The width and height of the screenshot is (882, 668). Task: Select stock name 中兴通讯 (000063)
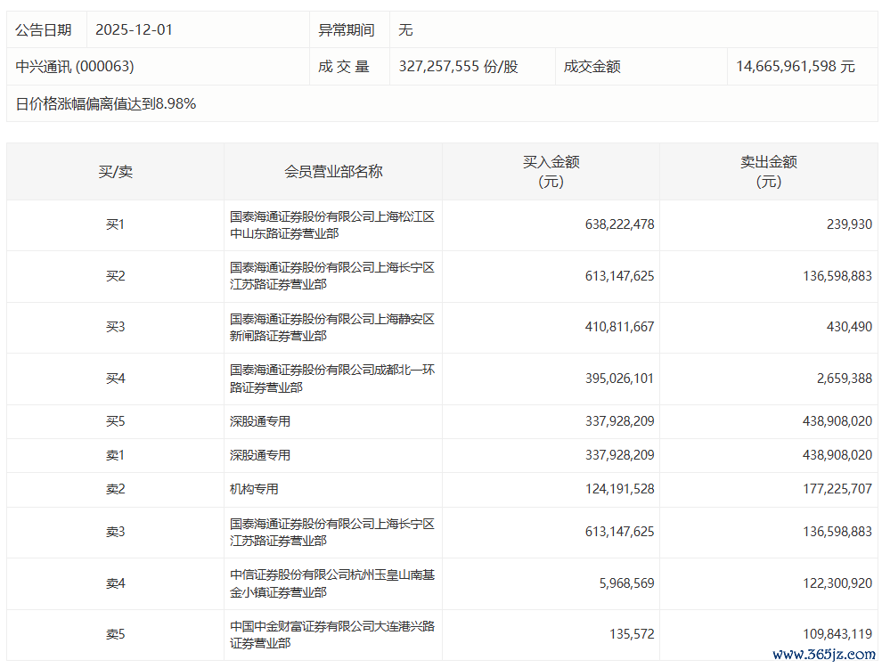75,66
